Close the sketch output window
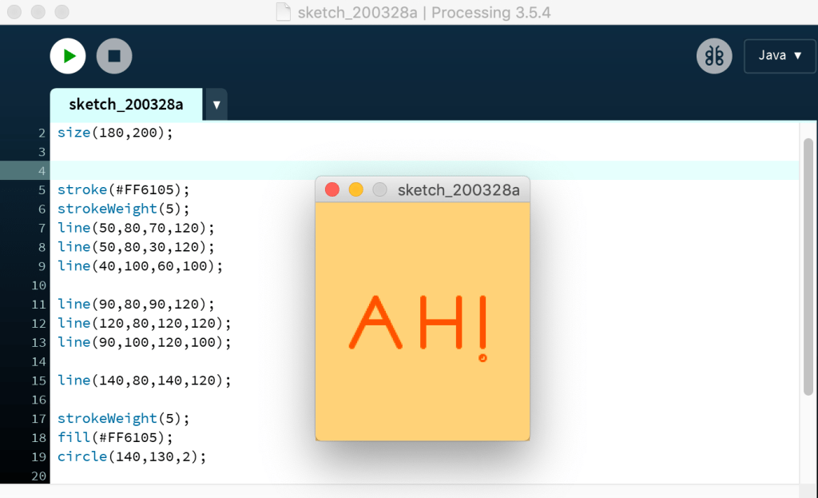Viewport: 818px width, 498px height. pos(332,189)
